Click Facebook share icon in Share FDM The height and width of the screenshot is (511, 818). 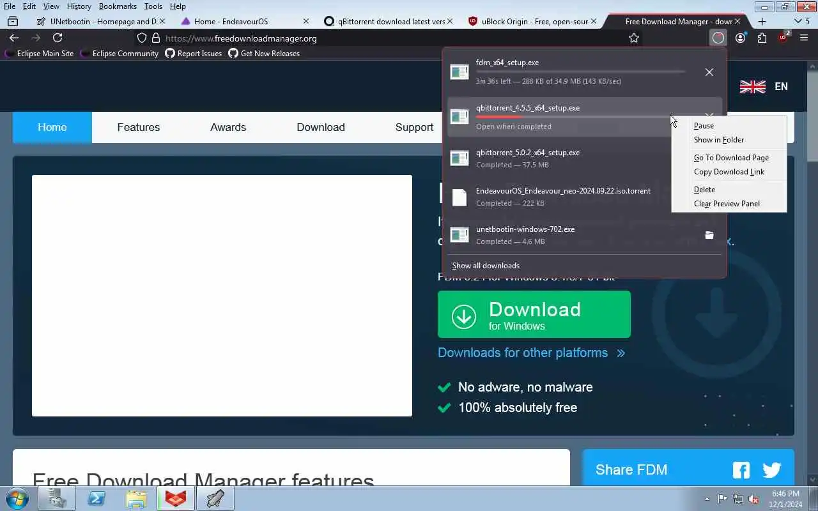(x=741, y=470)
